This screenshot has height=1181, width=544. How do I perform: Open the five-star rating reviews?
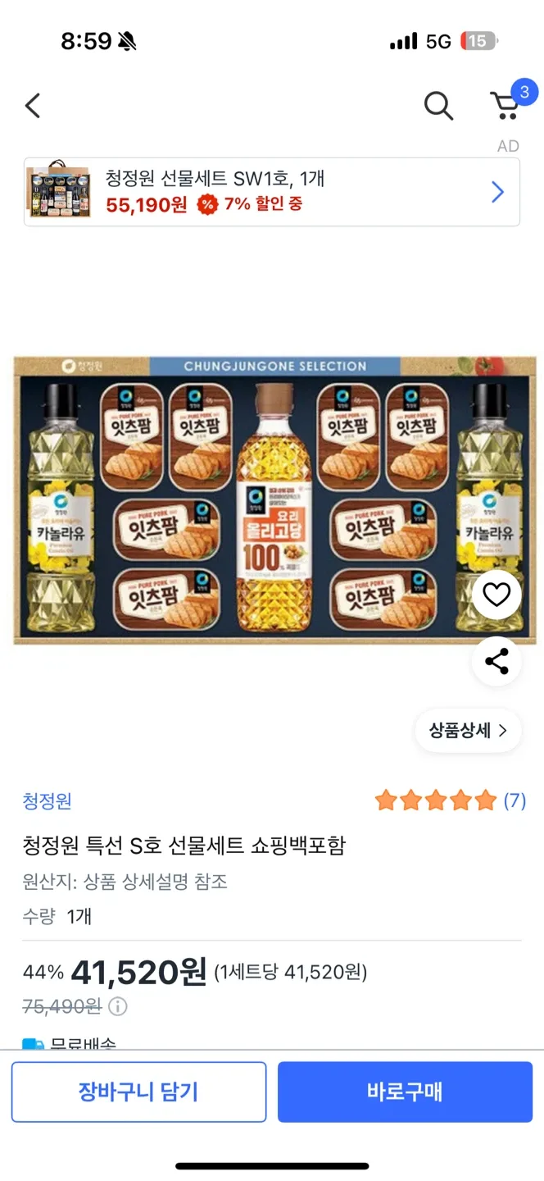click(436, 800)
